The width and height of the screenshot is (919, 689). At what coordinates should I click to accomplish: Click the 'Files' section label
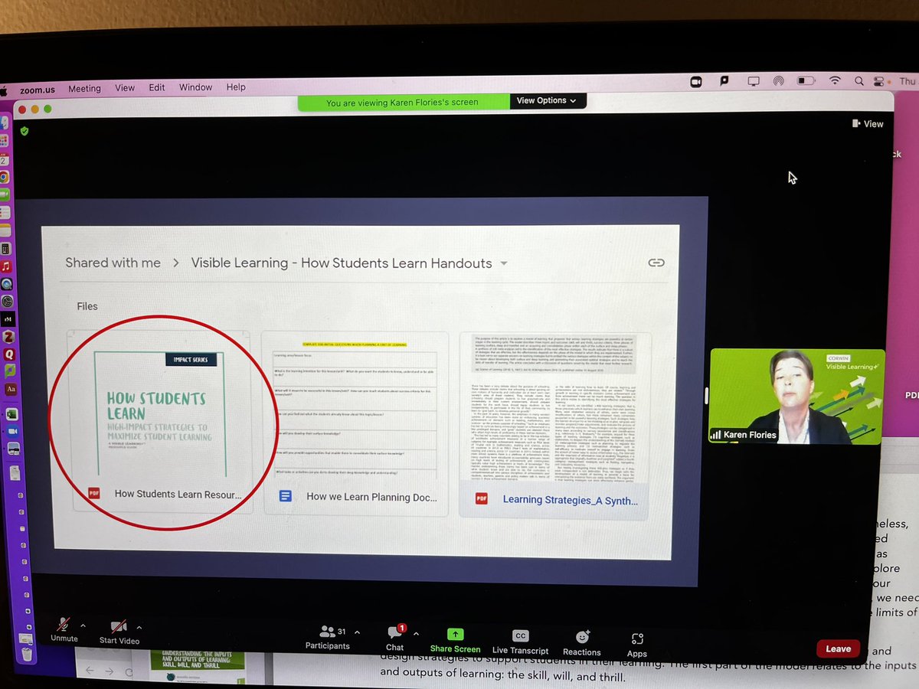[x=87, y=306]
